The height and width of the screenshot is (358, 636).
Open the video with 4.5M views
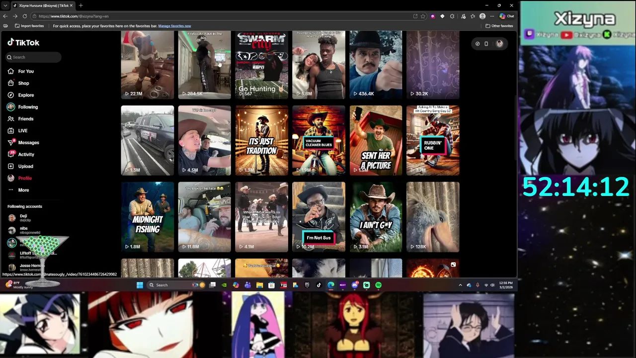coord(204,140)
